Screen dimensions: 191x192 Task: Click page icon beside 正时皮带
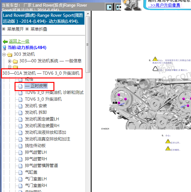(x=21, y=86)
